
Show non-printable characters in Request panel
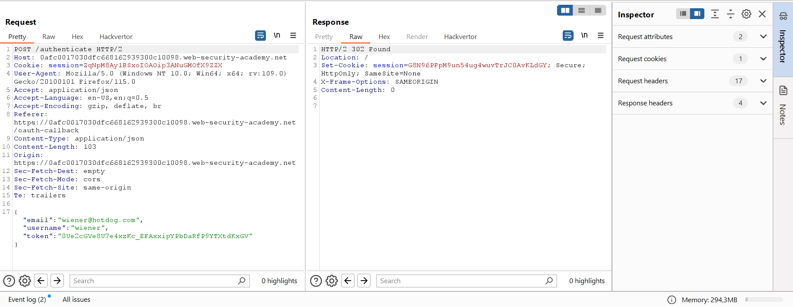277,36
